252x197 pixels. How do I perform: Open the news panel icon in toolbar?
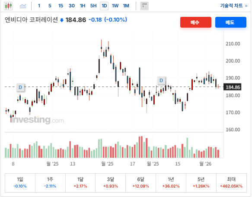(144, 6)
